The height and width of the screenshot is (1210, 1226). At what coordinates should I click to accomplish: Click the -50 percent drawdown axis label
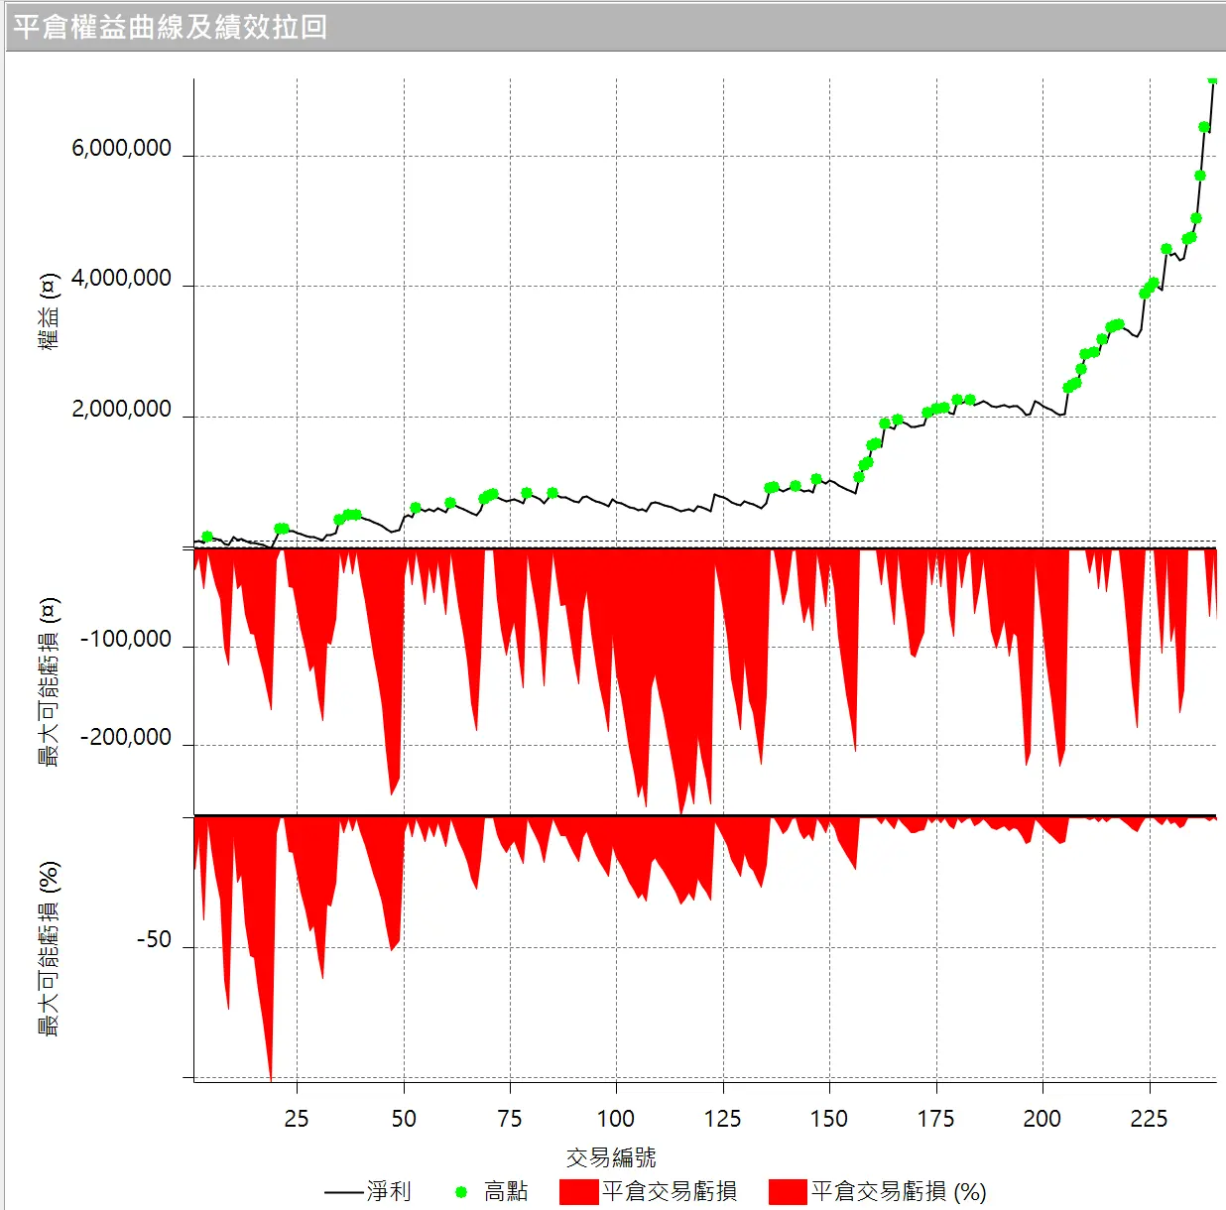(x=154, y=939)
